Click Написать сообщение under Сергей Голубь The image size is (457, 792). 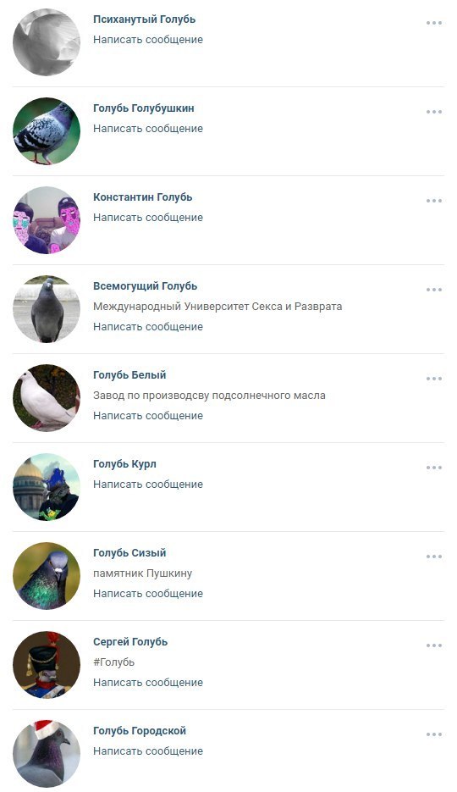pyautogui.click(x=148, y=683)
